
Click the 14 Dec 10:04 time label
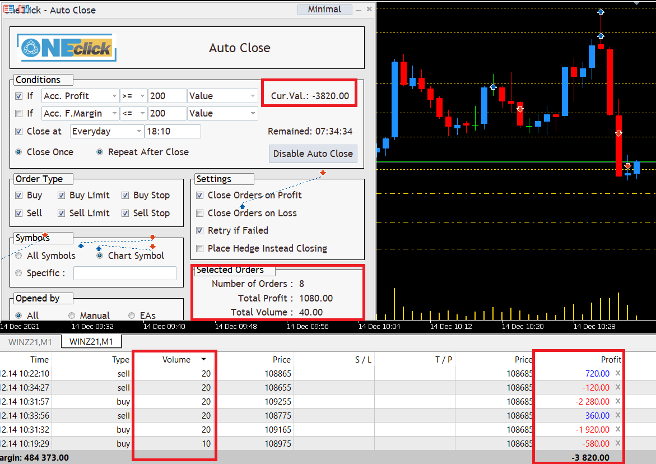pyautogui.click(x=379, y=326)
